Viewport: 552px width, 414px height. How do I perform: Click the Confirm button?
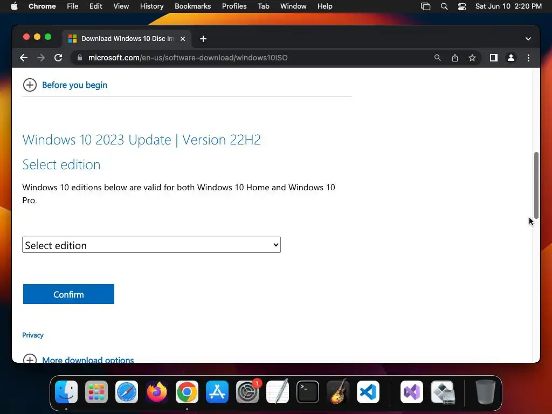(x=68, y=294)
